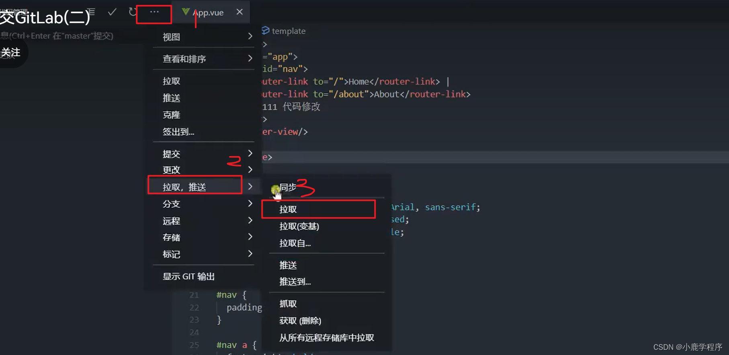Click the 关注 follow button
The height and width of the screenshot is (355, 729).
11,53
